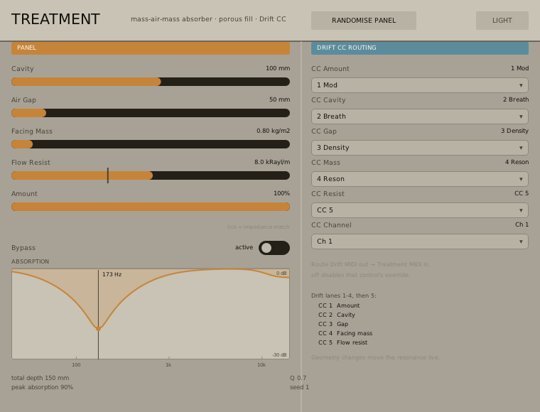
Task: Adjust the Flow Resist slider
Action: [151, 175]
